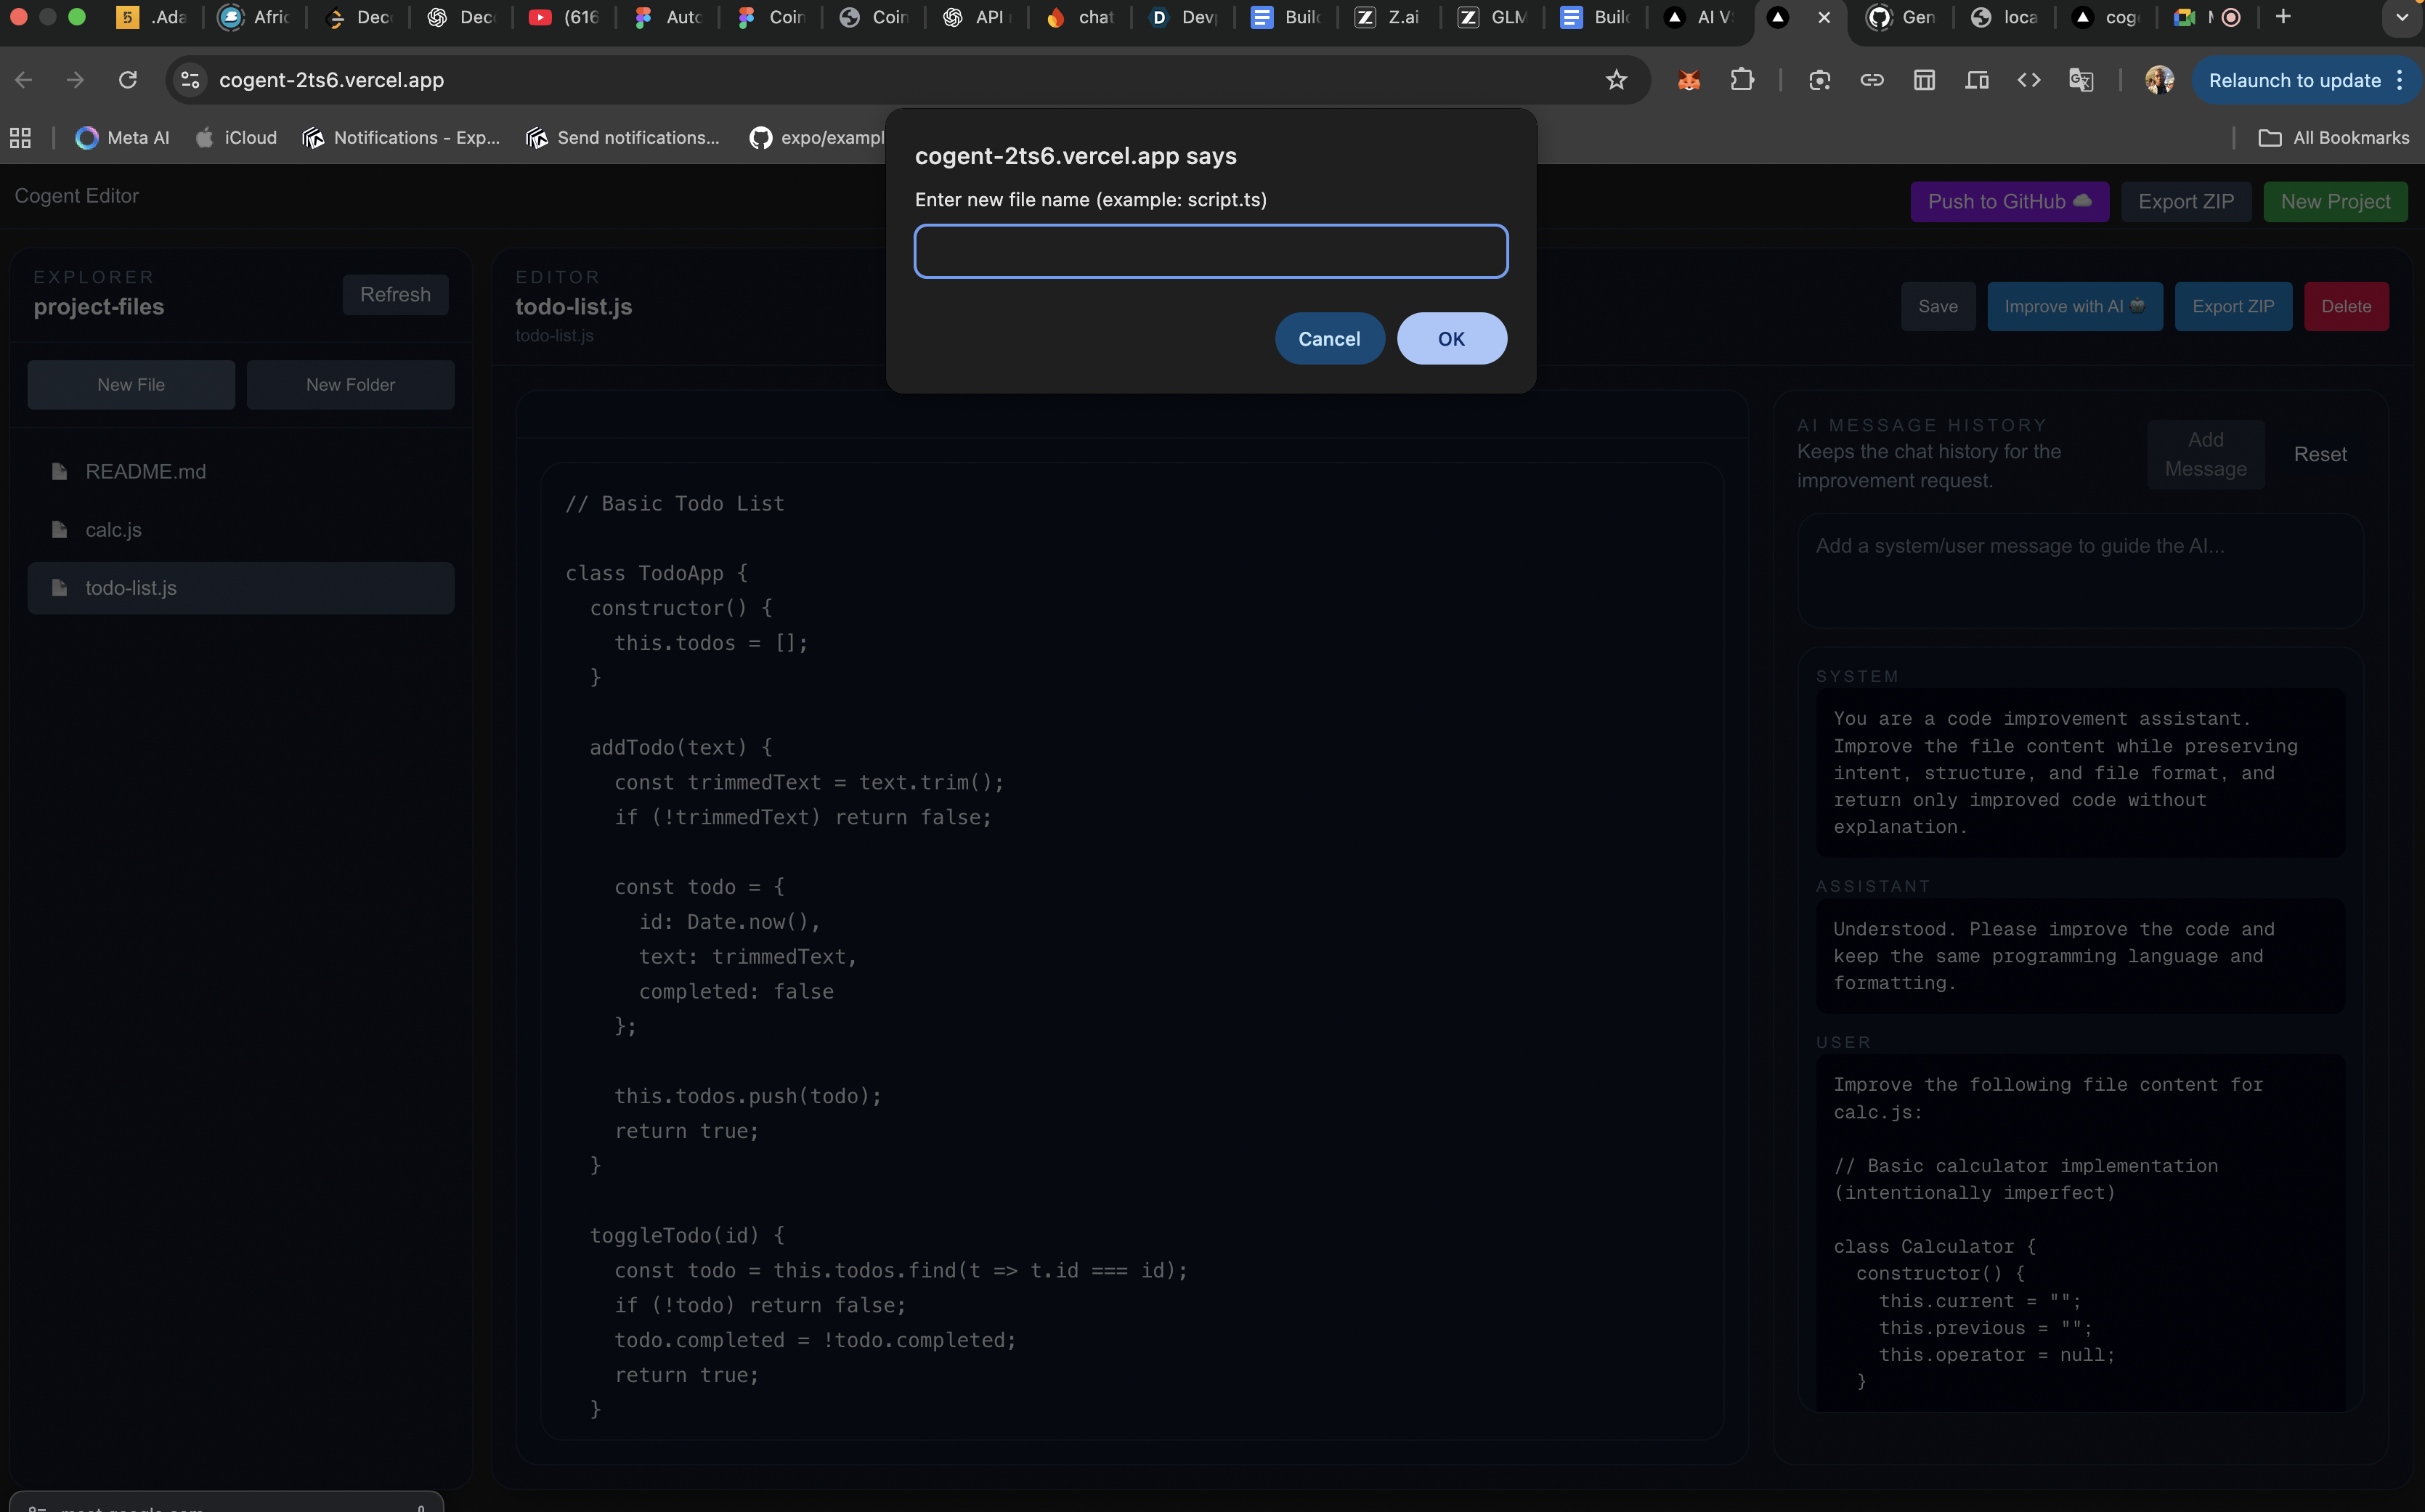Click the Google Translate extension icon

tap(2081, 80)
